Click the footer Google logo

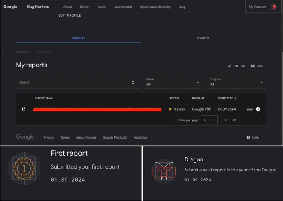pyautogui.click(x=25, y=137)
